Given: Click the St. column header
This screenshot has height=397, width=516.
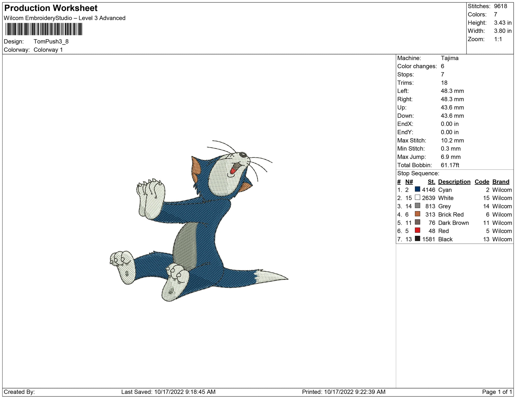Looking at the screenshot, I should coord(431,182).
